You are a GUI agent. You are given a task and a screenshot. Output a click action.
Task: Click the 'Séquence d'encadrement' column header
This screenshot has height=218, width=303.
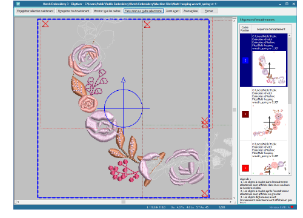click(271, 29)
